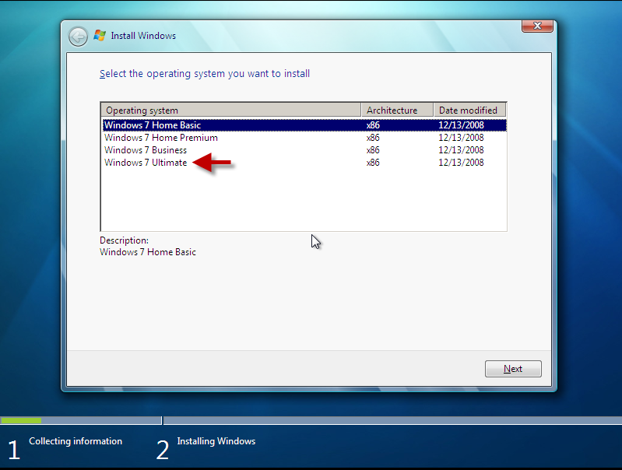
Task: Click the Description label text
Action: coord(124,240)
